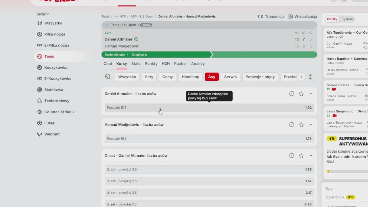Filter markets by Wszystko

pos(127,77)
